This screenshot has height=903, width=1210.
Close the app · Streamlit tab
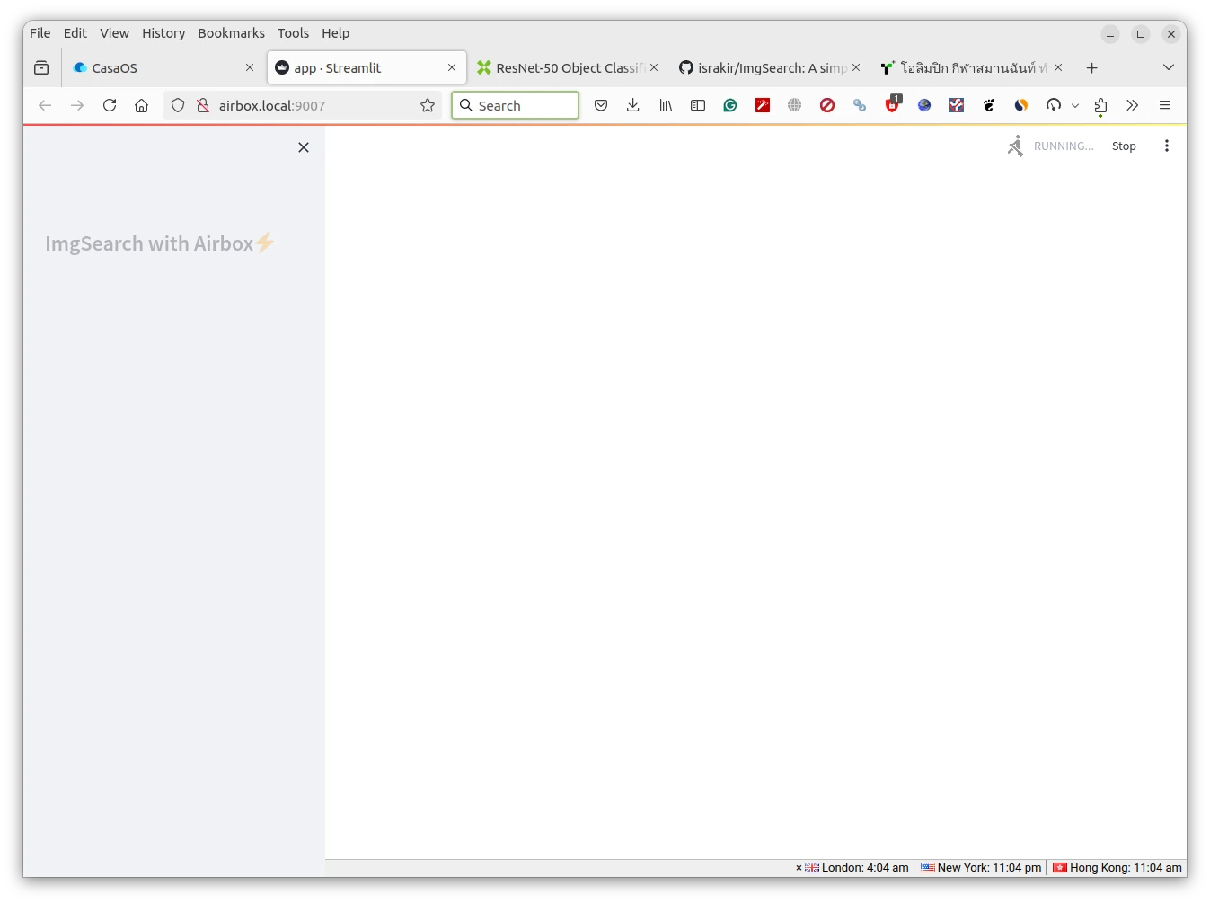click(x=452, y=67)
